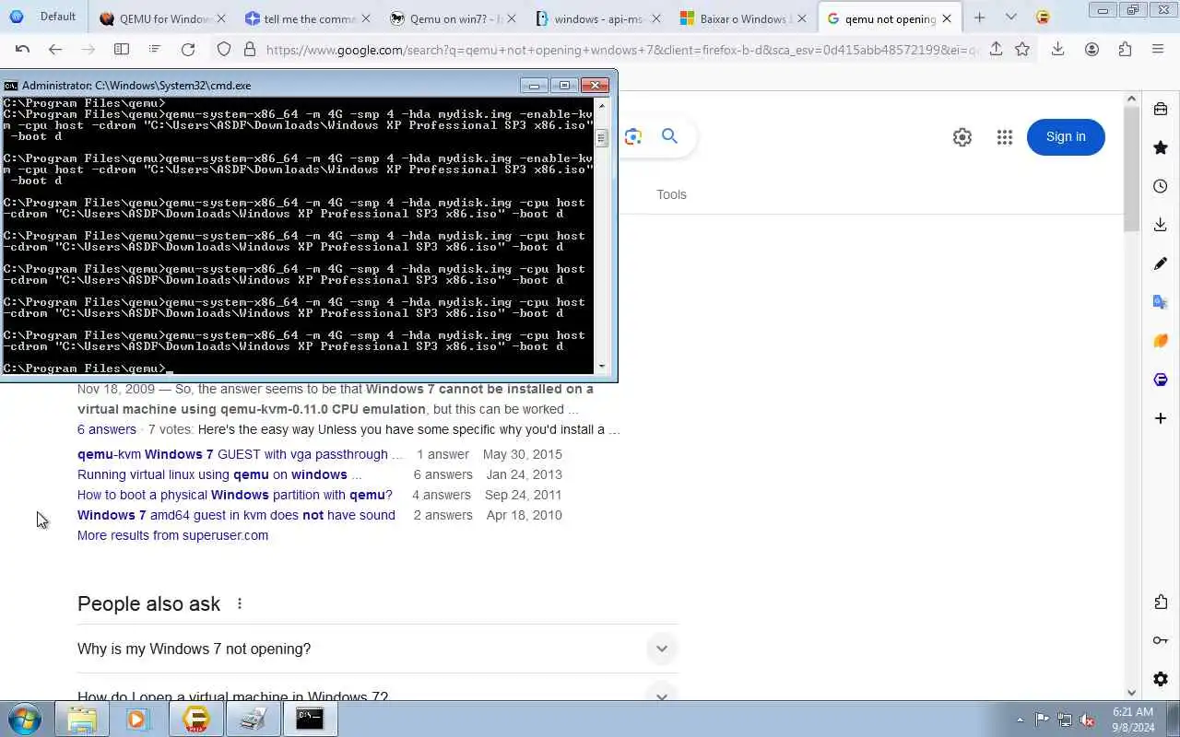The width and height of the screenshot is (1180, 737).
Task: Open the downloads toolbar icon
Action: pyautogui.click(x=1058, y=50)
